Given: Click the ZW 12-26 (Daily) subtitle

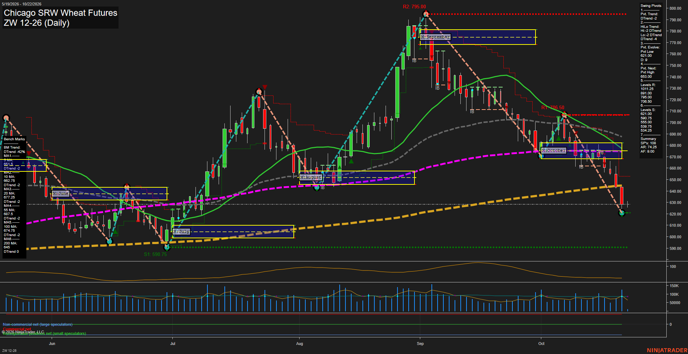Looking at the screenshot, I should tap(36, 23).
